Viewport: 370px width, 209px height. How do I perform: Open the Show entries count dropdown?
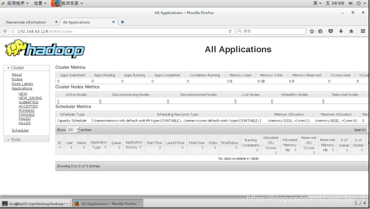click(x=73, y=130)
